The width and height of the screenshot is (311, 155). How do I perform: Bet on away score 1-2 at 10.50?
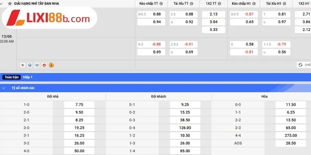tap(185, 135)
